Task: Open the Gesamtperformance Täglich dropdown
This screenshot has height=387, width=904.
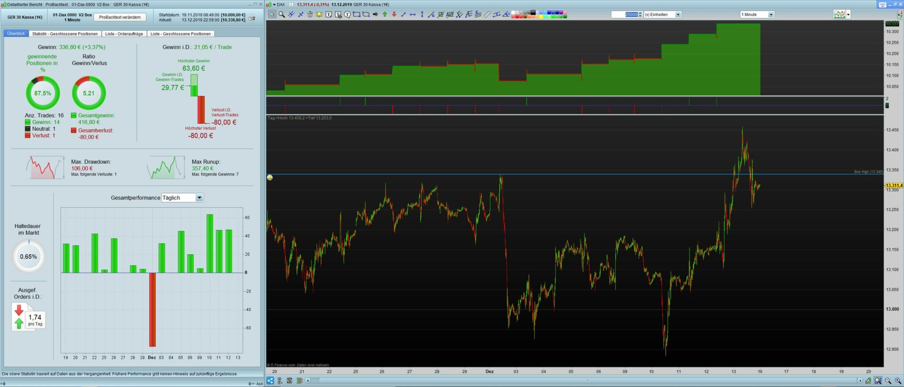Action: [x=182, y=198]
